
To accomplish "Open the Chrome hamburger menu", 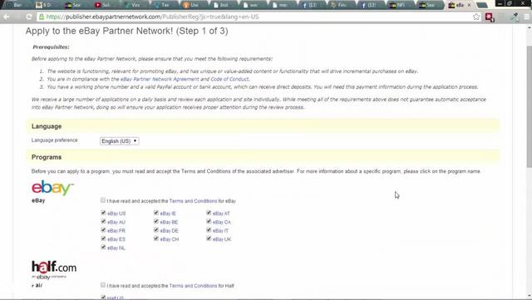I will tap(526, 17).
